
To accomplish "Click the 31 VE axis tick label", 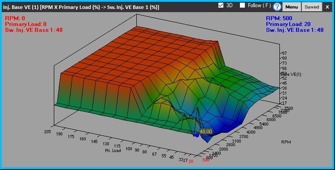I will coord(284,93).
